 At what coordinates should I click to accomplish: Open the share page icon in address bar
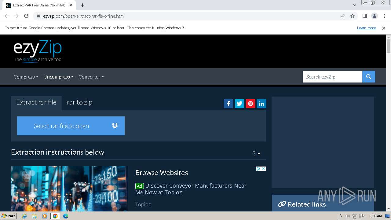click(343, 16)
